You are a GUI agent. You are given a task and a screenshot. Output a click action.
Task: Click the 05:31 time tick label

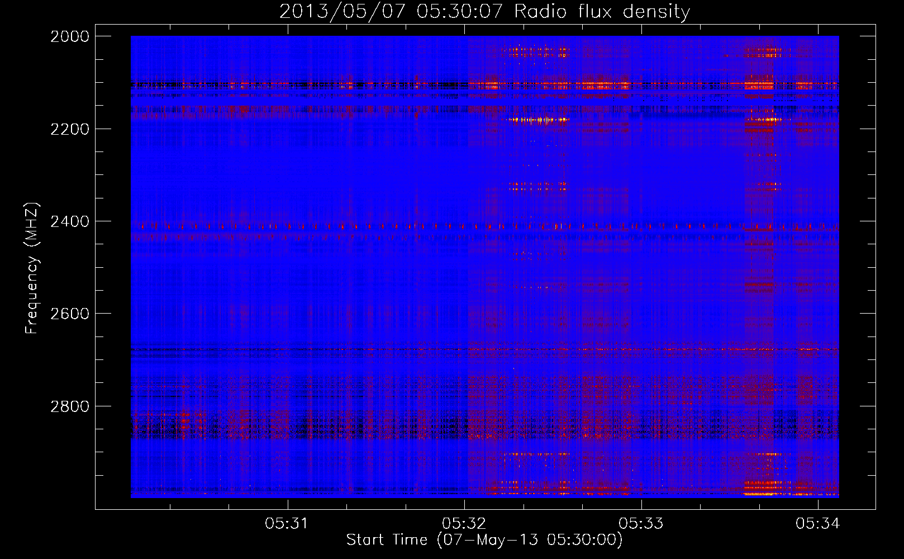coord(287,523)
